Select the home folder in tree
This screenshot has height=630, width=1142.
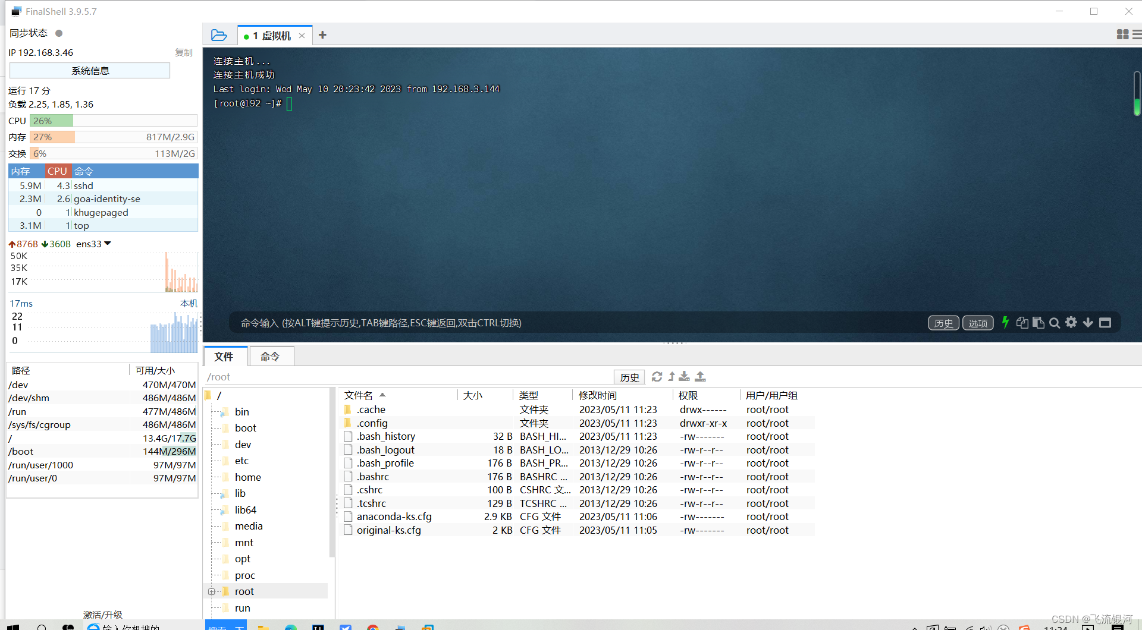[247, 477]
